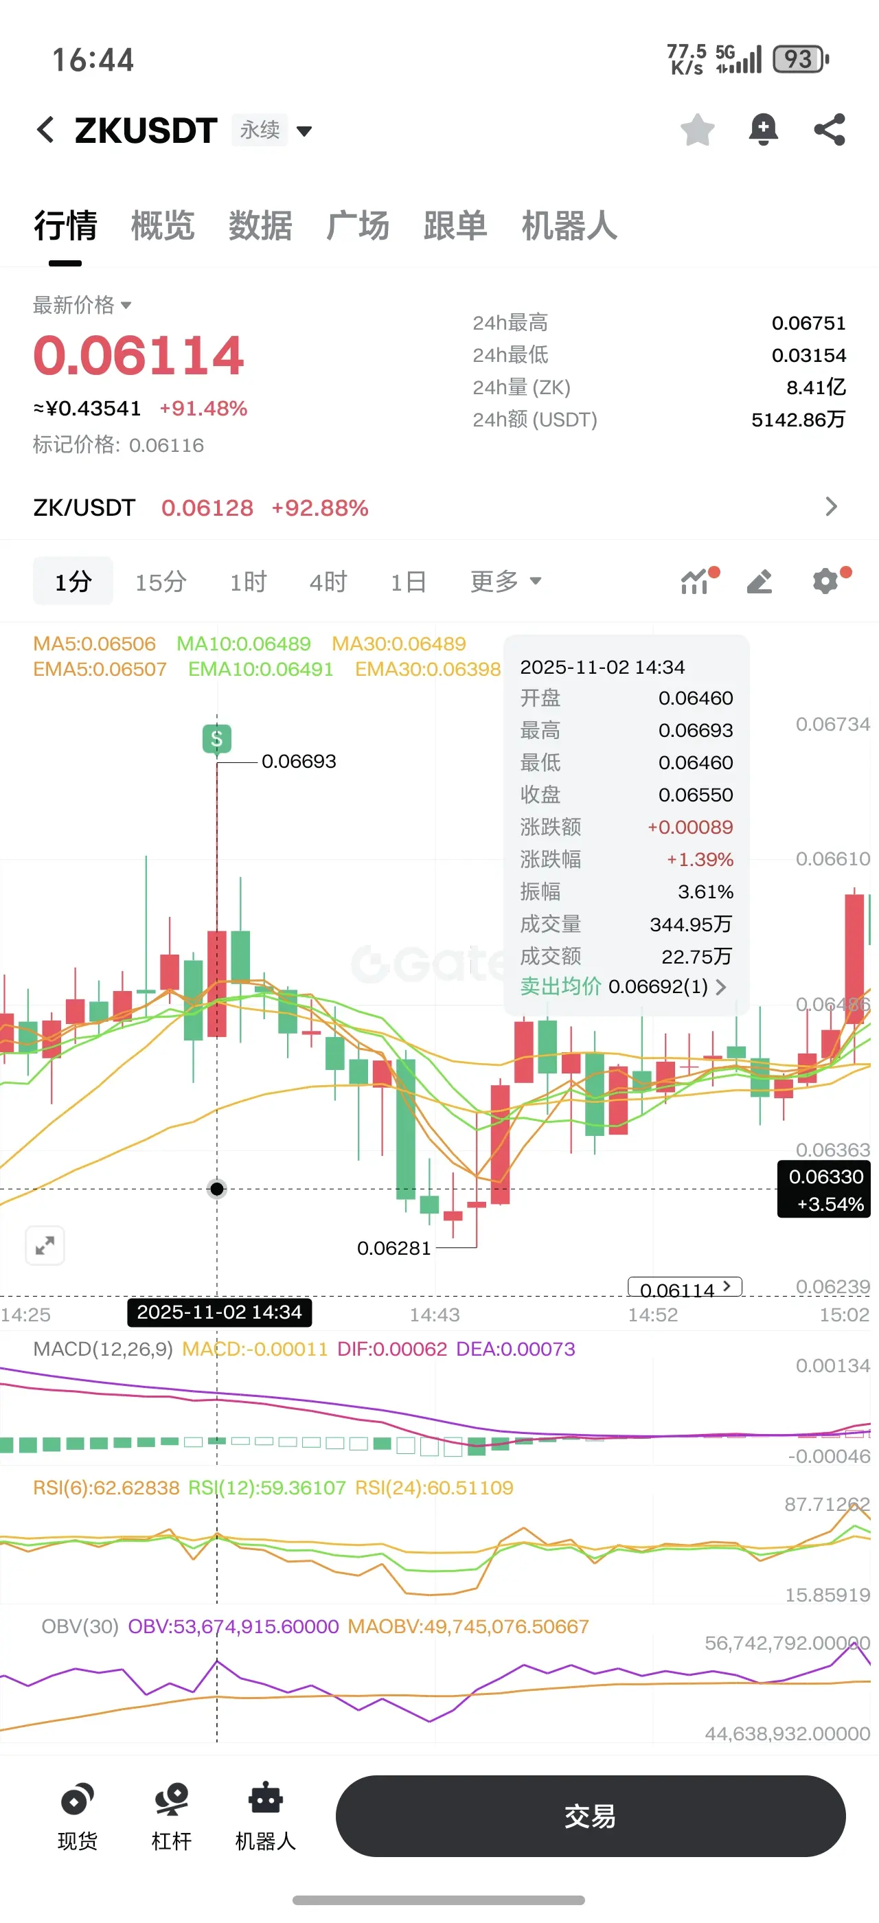The width and height of the screenshot is (879, 1923).
Task: Tap crosshair price label 0.06330
Action: (824, 1190)
